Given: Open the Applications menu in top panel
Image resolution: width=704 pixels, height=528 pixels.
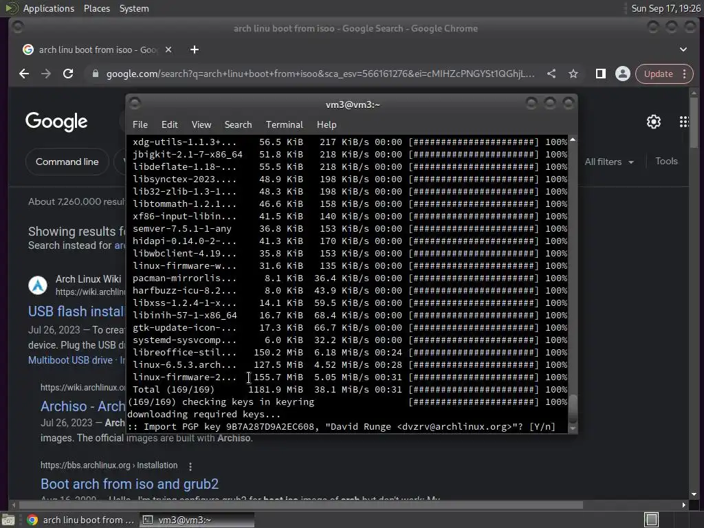Looking at the screenshot, I should (49, 8).
